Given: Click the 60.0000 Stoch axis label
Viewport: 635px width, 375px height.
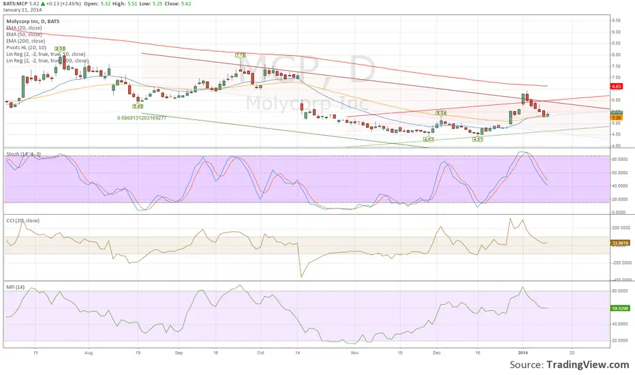Looking at the screenshot, I should click(620, 172).
